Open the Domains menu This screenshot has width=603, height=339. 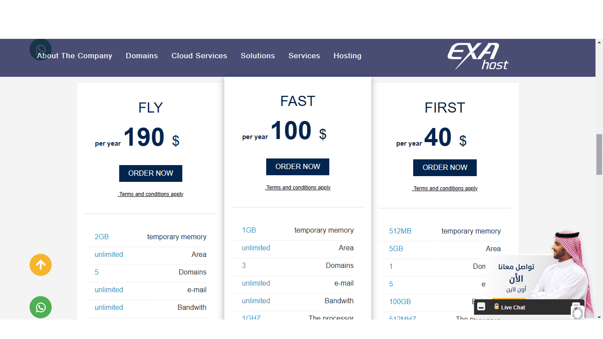(142, 56)
